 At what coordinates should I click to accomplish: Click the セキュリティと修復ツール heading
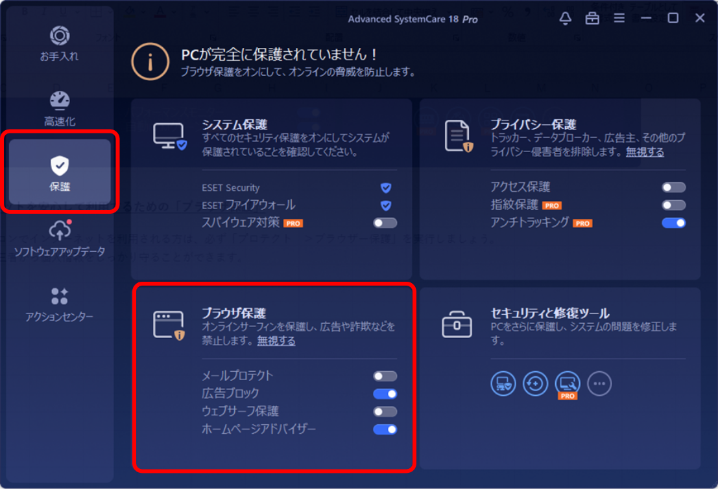click(550, 313)
